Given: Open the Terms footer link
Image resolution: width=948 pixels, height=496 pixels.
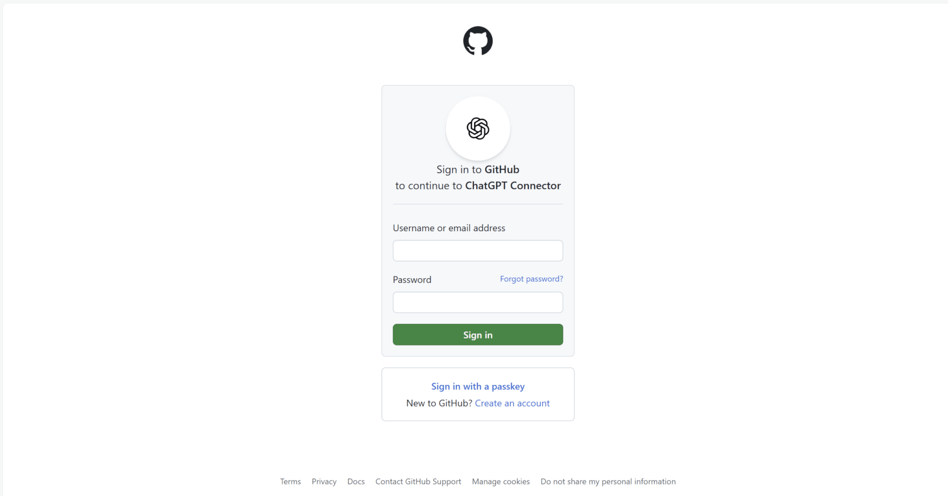Looking at the screenshot, I should [x=290, y=482].
